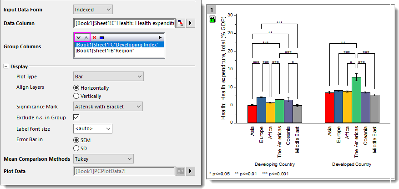This screenshot has width=399, height=189.
Task: Open the Data Column arrow flyout menu
Action: [191, 23]
